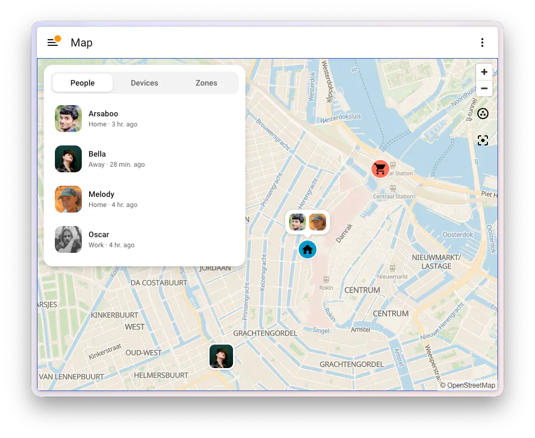Click the shopping cart zone marker
This screenshot has height=438, width=535.
[x=380, y=169]
